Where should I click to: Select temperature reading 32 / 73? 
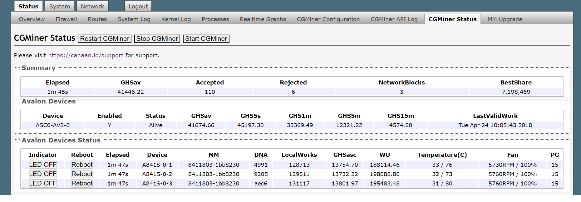(442, 174)
